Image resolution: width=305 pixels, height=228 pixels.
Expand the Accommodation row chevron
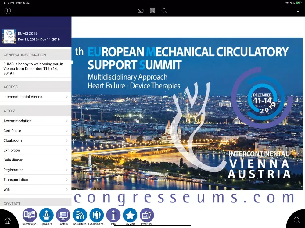[67, 121]
